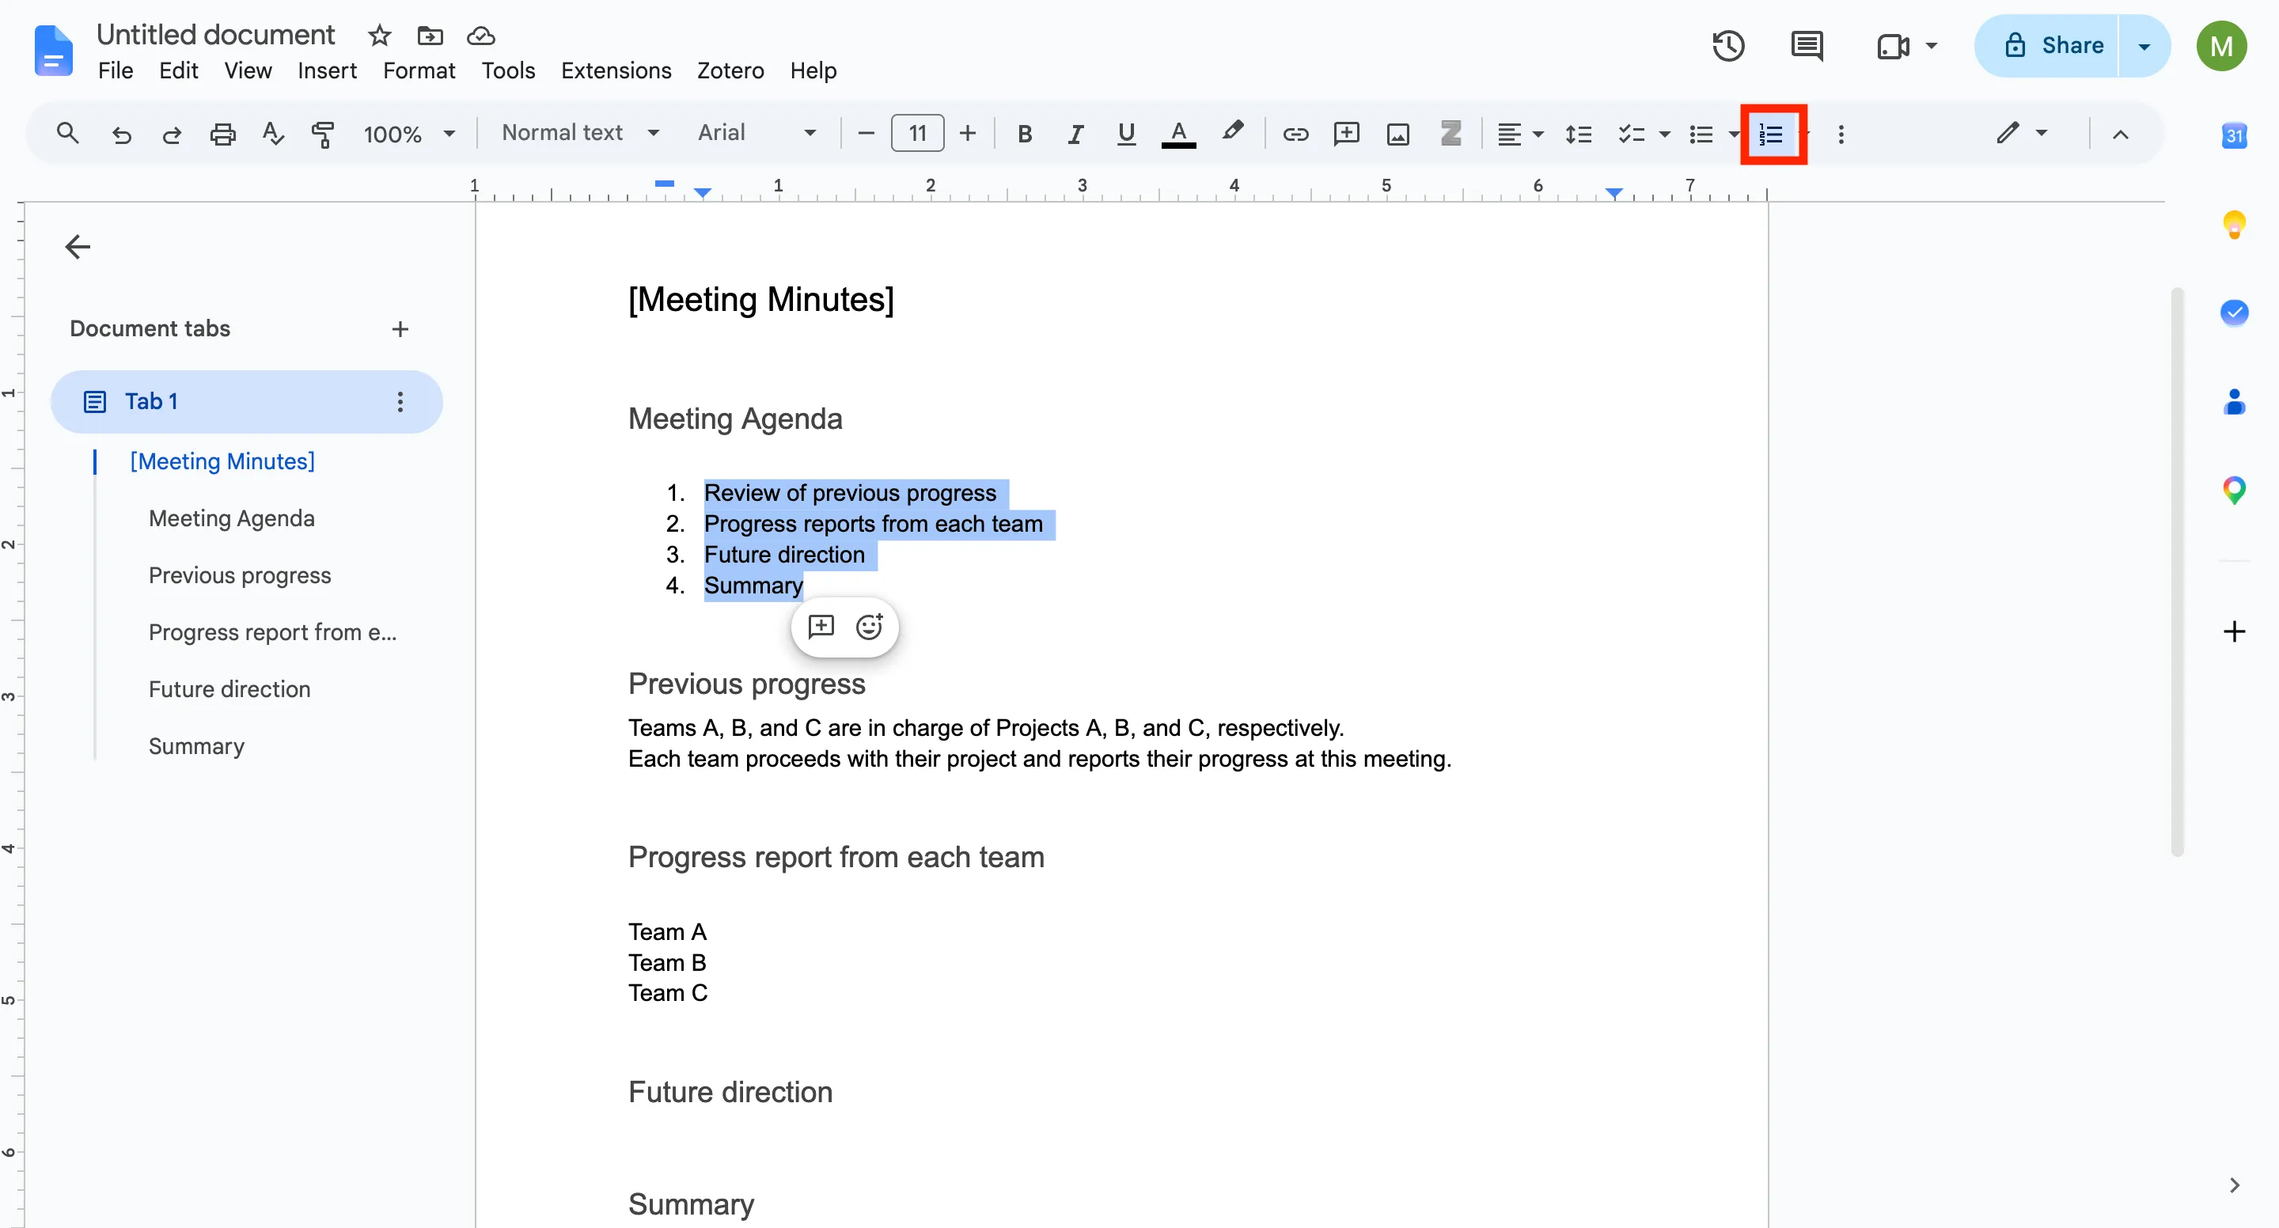Click the add emoji reaction button
This screenshot has height=1228, width=2279.
[870, 627]
